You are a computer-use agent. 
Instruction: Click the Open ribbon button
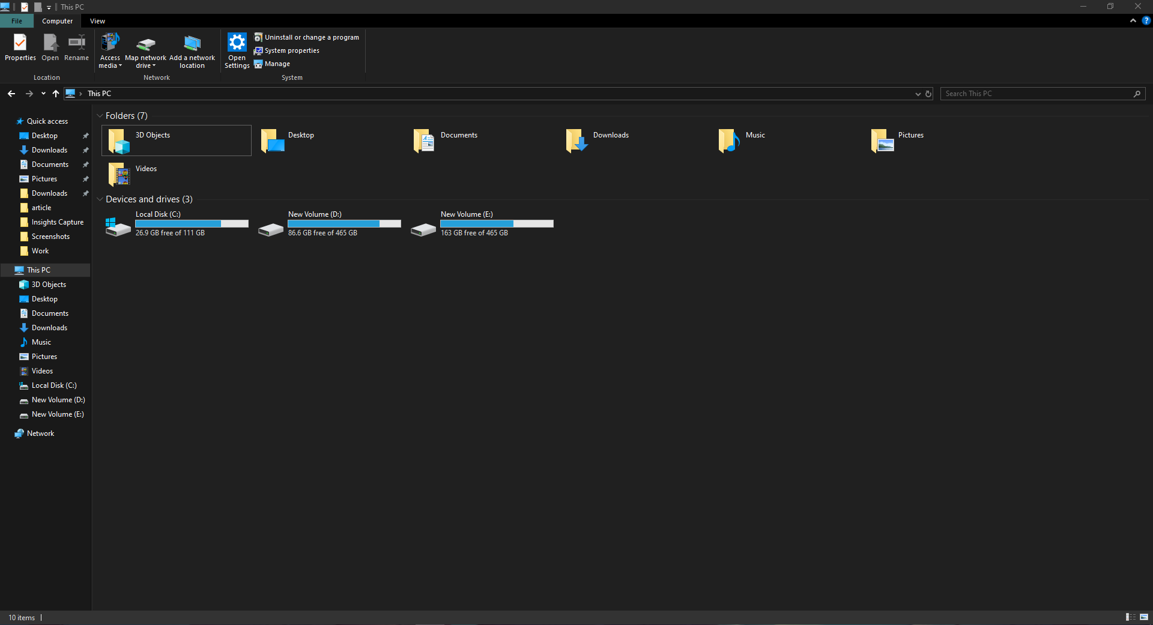click(50, 47)
